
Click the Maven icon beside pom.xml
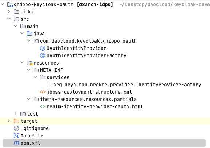pos(16,143)
